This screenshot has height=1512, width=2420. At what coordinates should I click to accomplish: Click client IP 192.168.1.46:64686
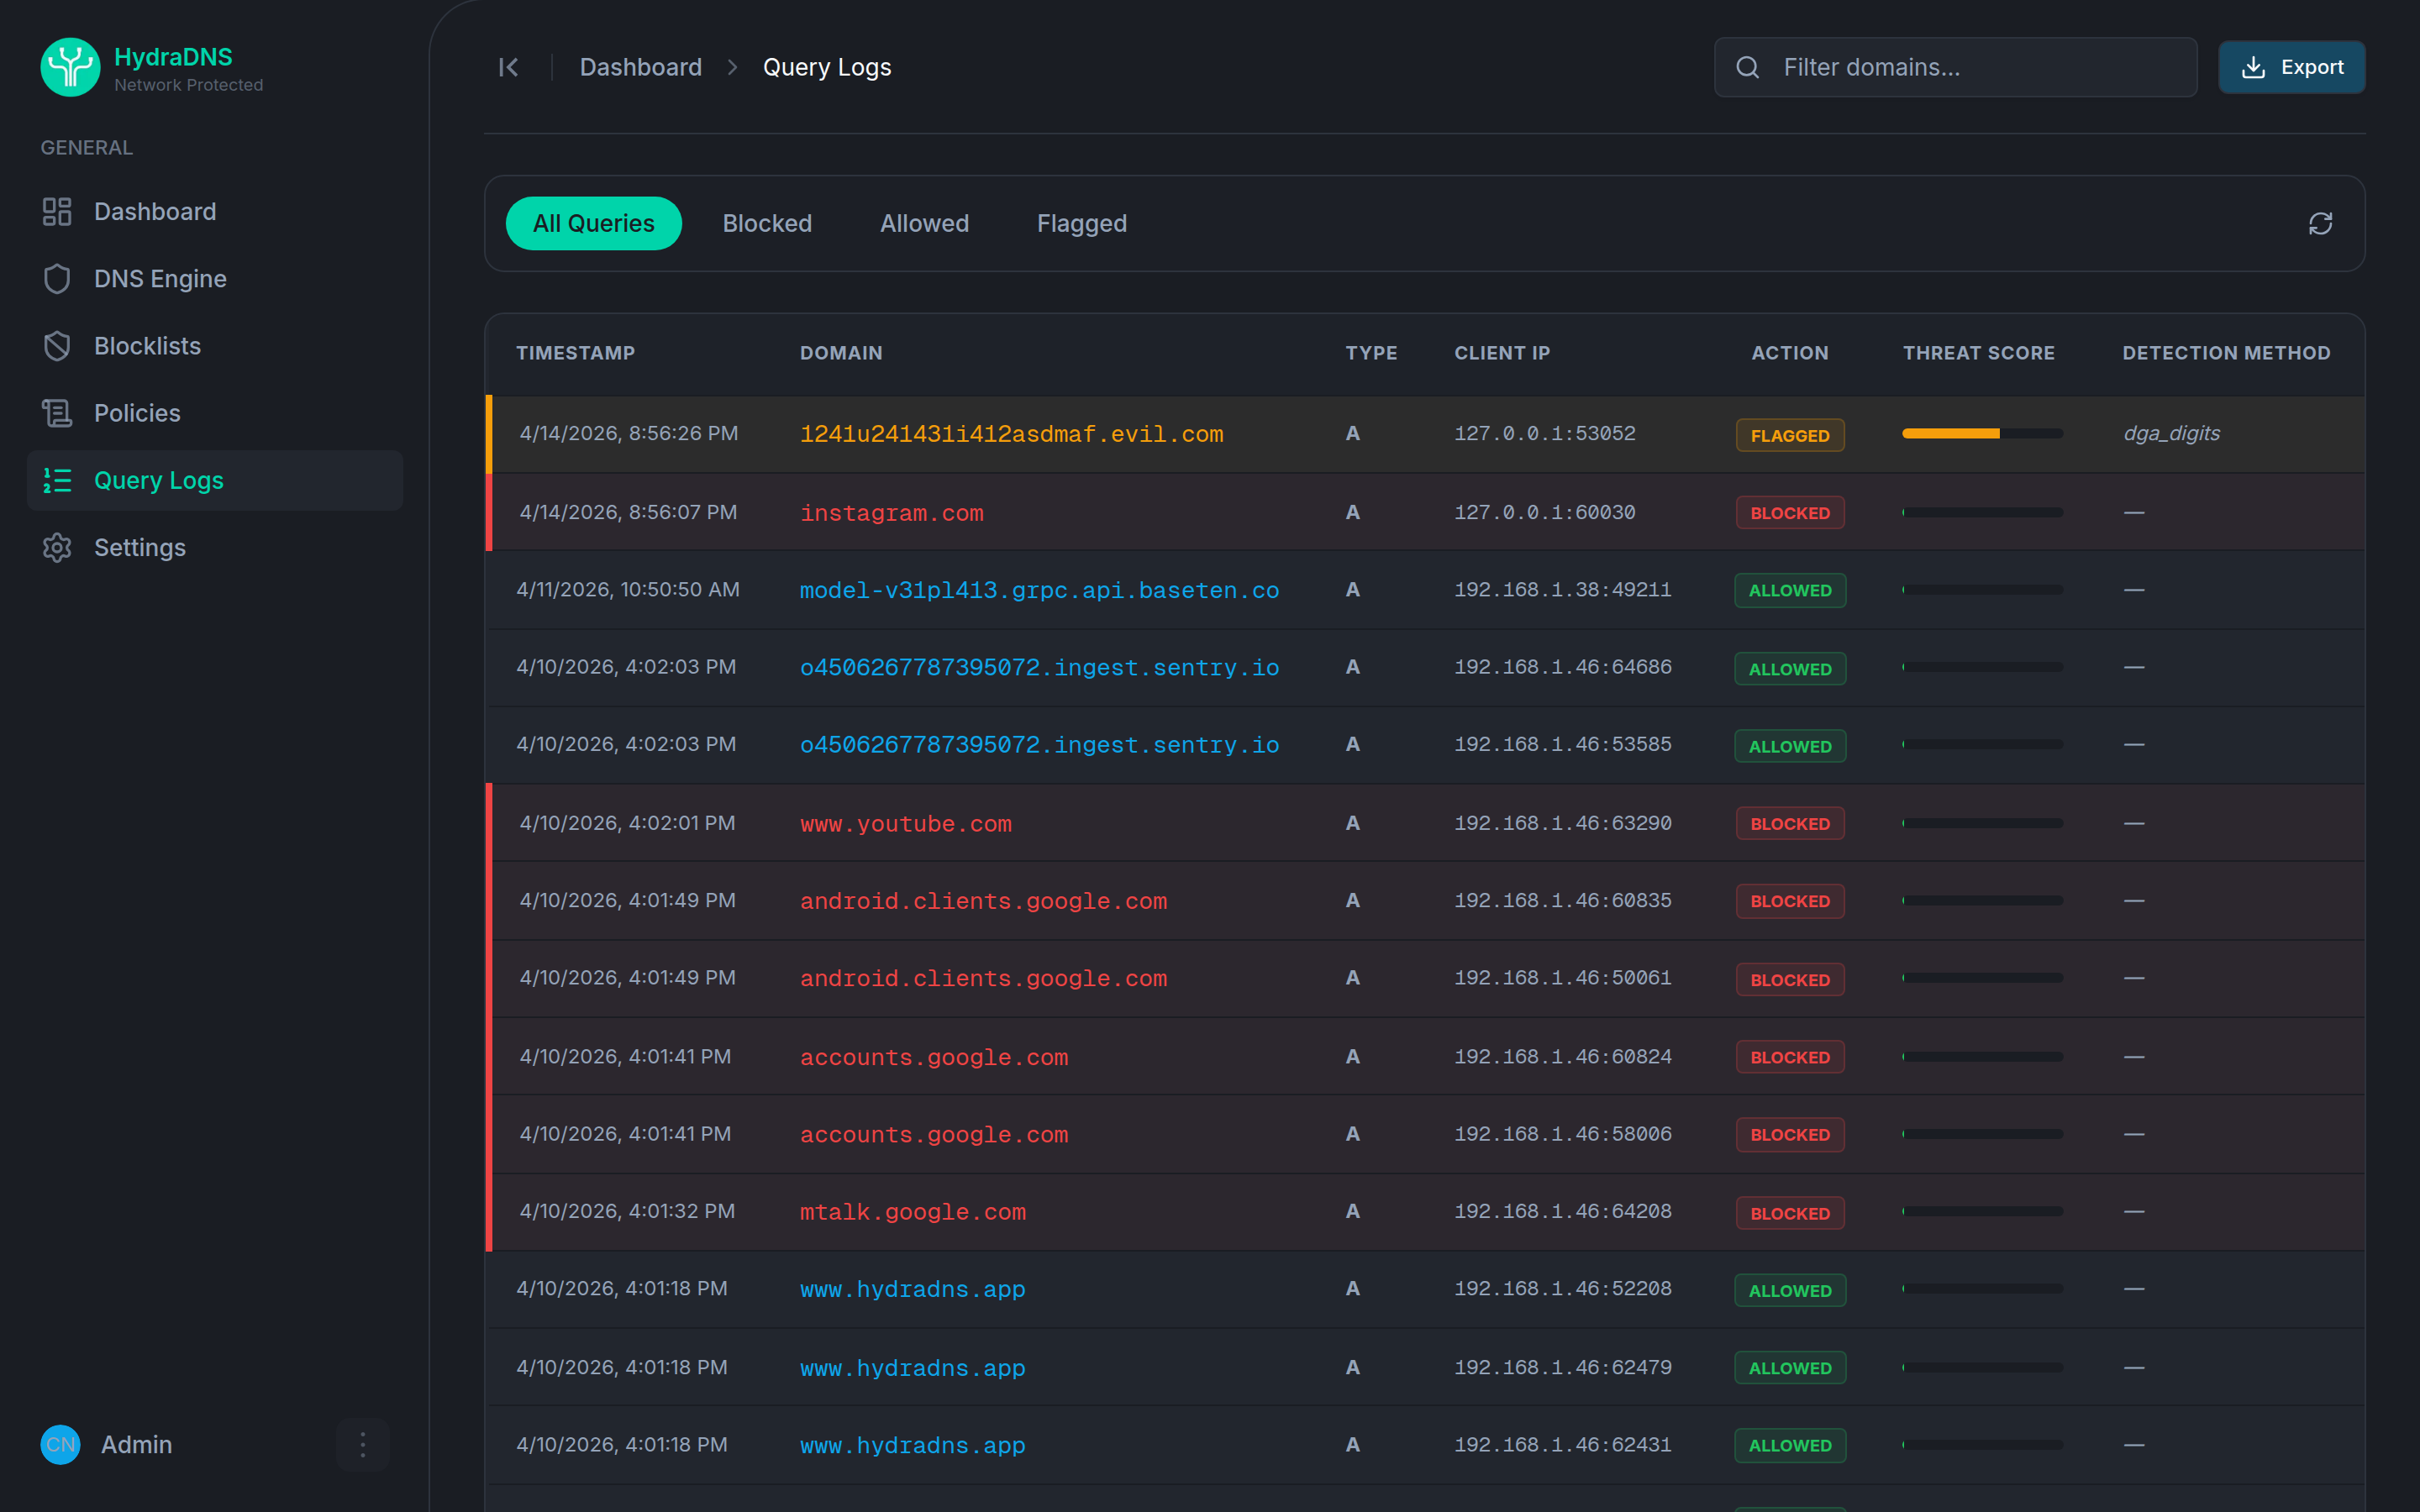1562,666
